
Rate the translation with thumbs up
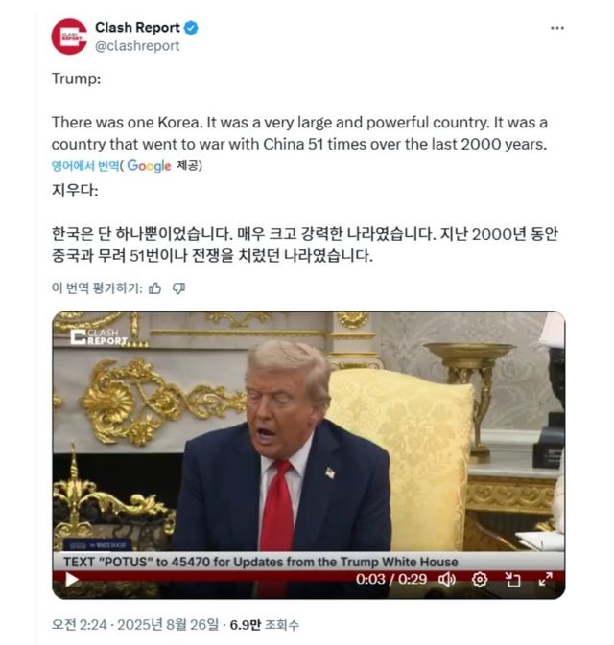coord(154,288)
